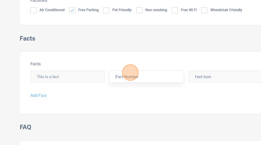Click the Facts section heading

click(x=27, y=38)
